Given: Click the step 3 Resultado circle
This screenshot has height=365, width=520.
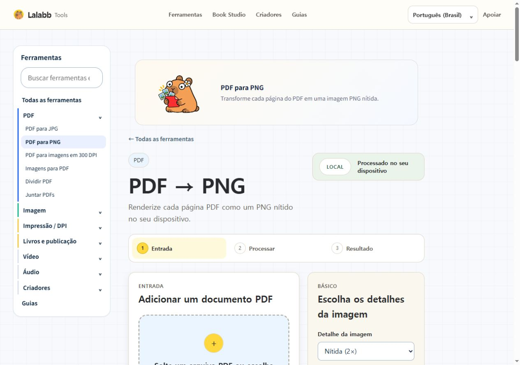Looking at the screenshot, I should click(x=337, y=248).
